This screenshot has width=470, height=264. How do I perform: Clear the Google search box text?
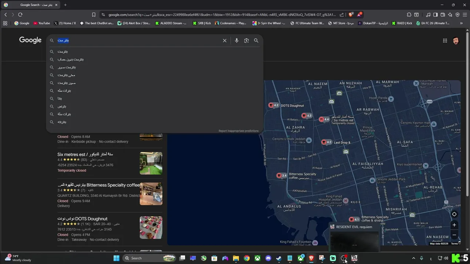225,41
